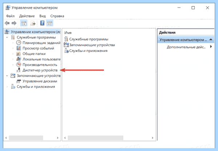The image size is (218, 151).
Task: Click the tree pane horizontal scrollbar thumb
Action: [x=26, y=138]
